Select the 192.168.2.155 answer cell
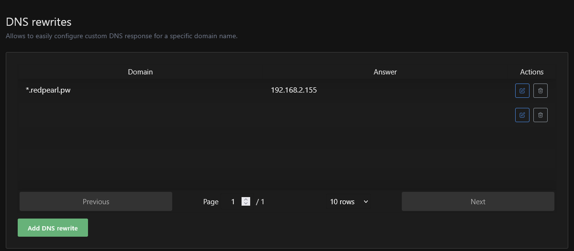The height and width of the screenshot is (251, 574). 294,90
